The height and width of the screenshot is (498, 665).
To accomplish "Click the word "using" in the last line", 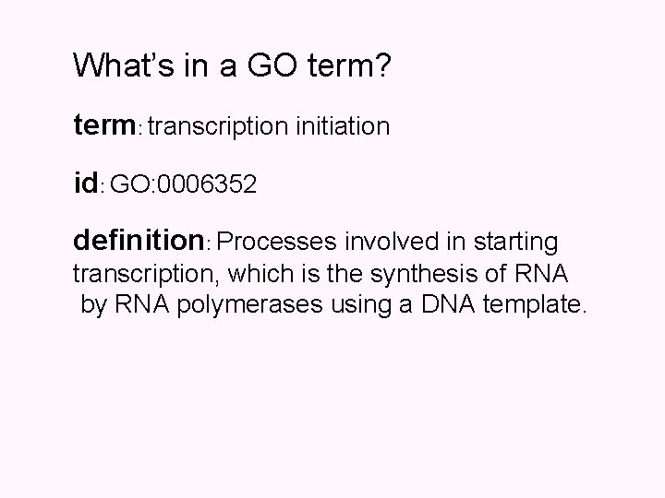I will pyautogui.click(x=360, y=305).
